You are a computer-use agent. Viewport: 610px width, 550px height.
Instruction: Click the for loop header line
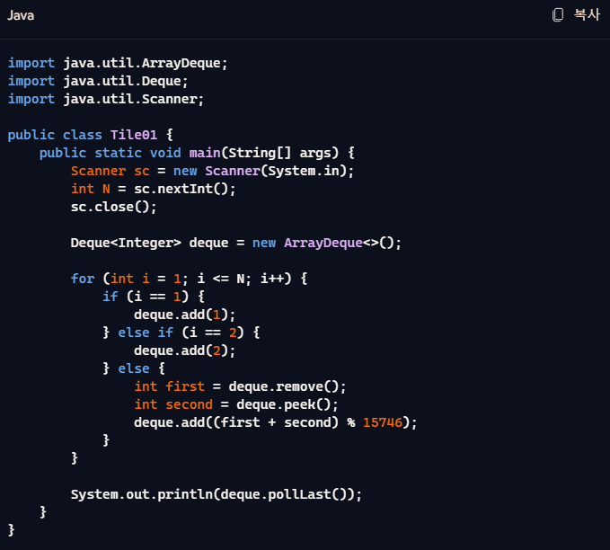[189, 279]
